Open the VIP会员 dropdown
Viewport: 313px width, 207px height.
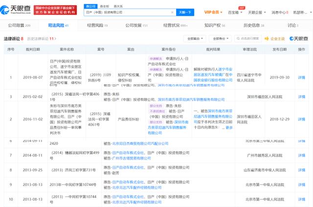[x=213, y=12]
